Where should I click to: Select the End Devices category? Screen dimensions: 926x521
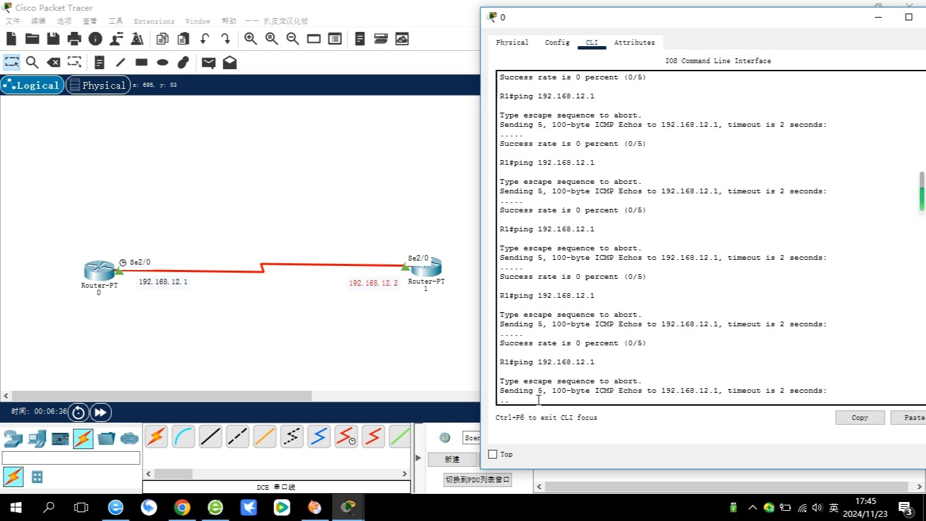(37, 439)
